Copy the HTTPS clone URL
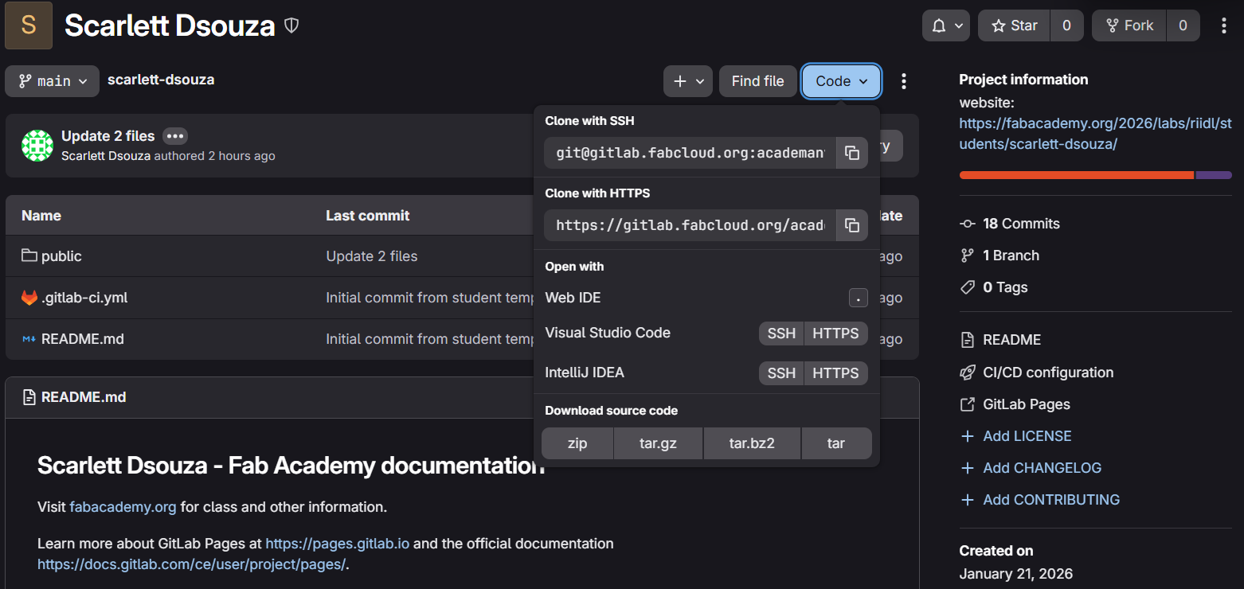 click(851, 225)
